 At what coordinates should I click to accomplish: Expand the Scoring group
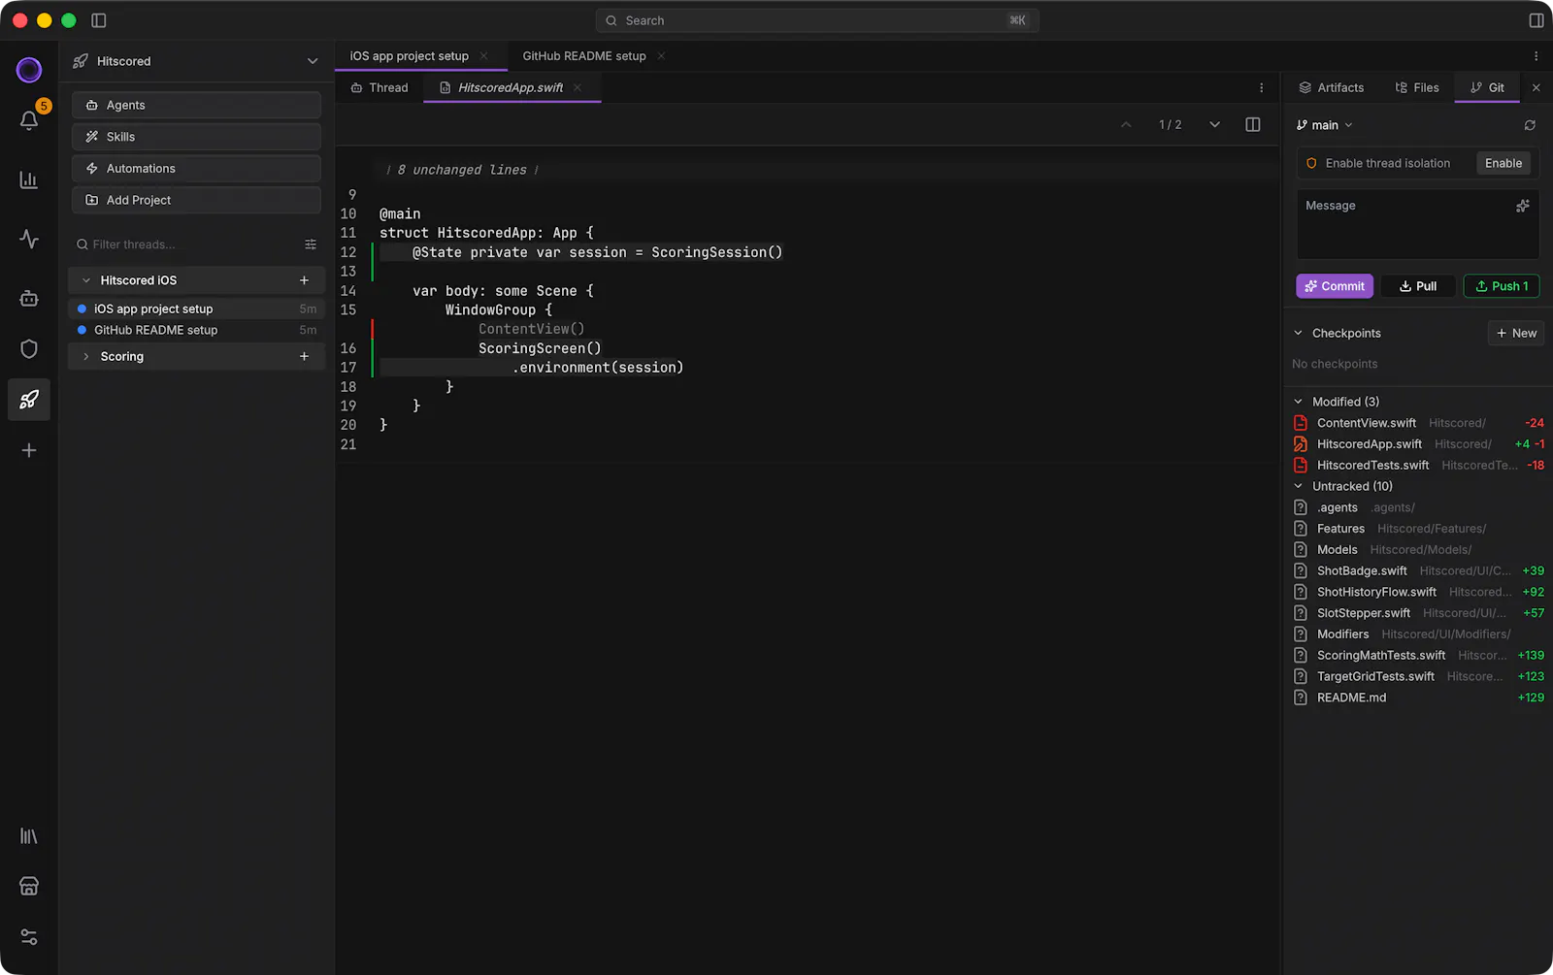point(86,356)
